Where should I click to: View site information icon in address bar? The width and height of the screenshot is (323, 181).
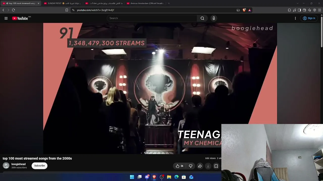[x=73, y=10]
